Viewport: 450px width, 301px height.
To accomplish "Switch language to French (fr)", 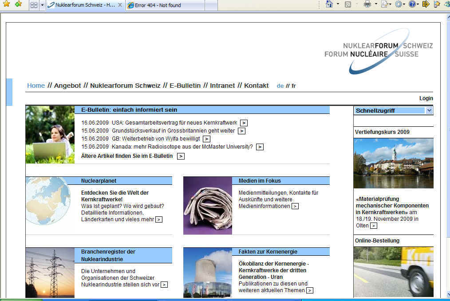I will [294, 86].
